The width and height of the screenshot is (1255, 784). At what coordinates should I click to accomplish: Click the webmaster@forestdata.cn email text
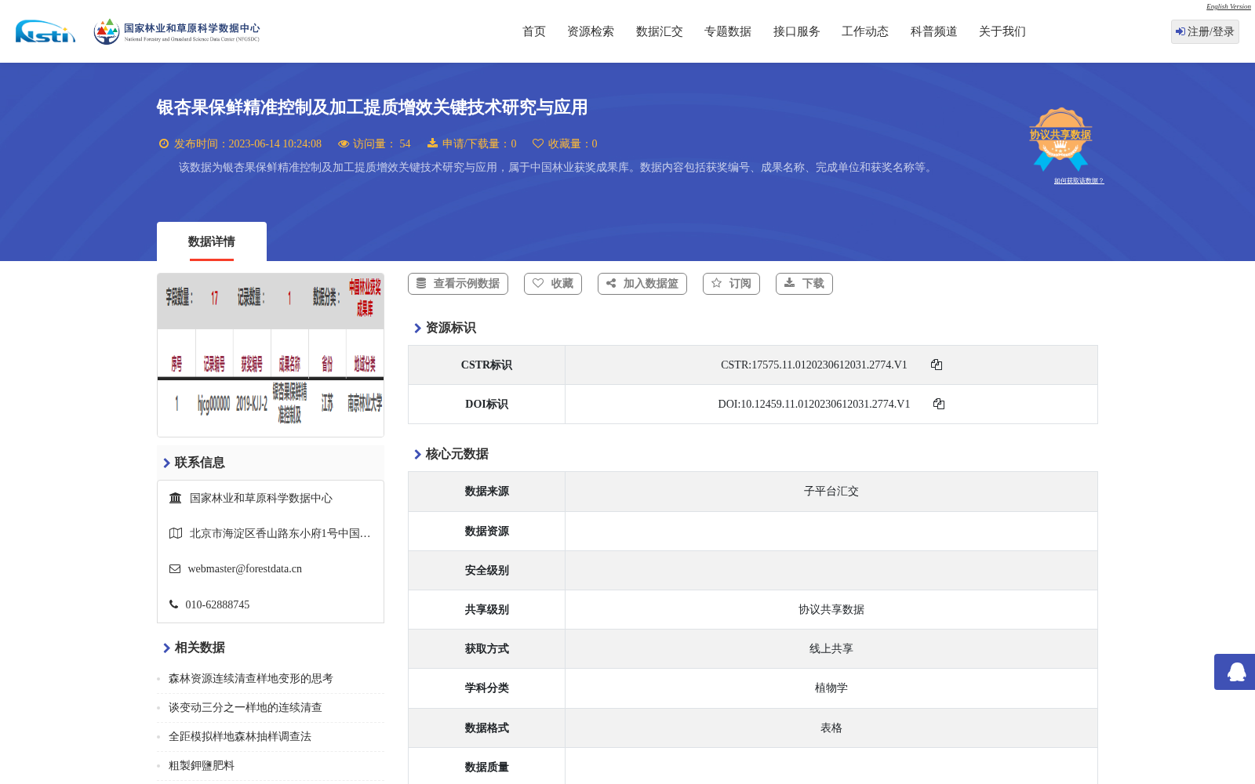click(x=245, y=569)
